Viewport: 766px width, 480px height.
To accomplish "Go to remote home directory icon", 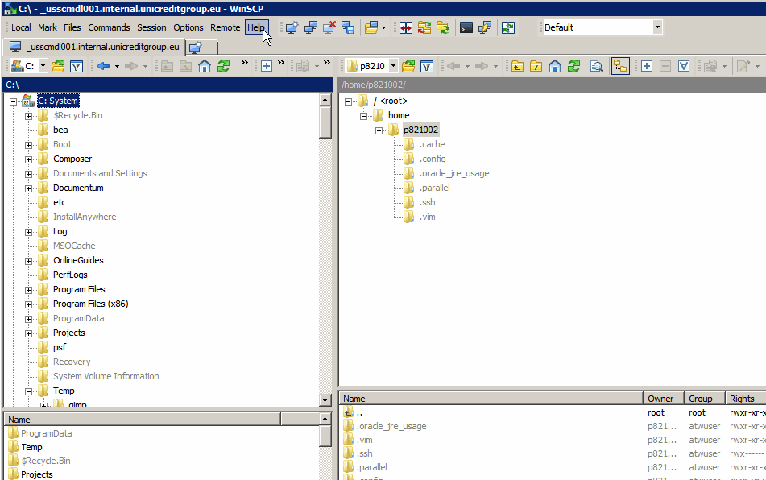I will tap(555, 66).
